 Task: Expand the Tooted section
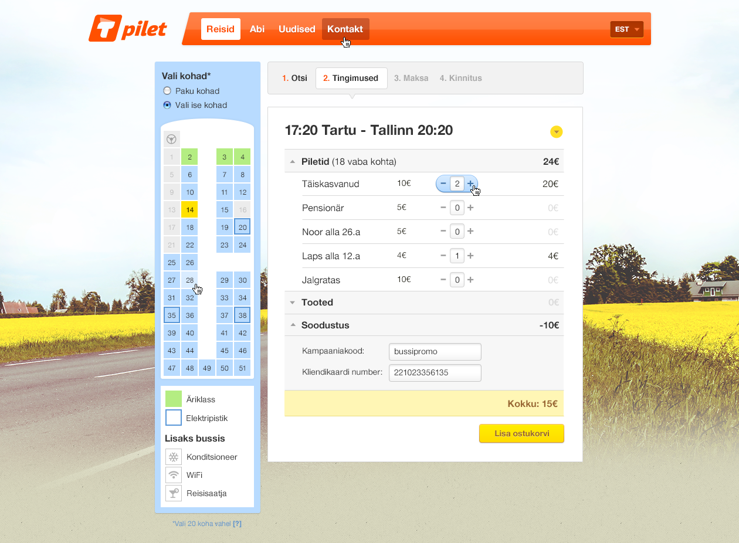click(317, 303)
